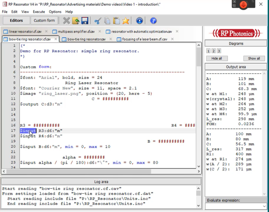This screenshot has height=212, width=269.
Task: Close focusing of a laser beam tab
Action: (x=172, y=39)
